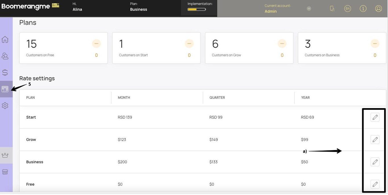Click the Hi, Alina greeting
The width and height of the screenshot is (388, 195).
point(77,7)
